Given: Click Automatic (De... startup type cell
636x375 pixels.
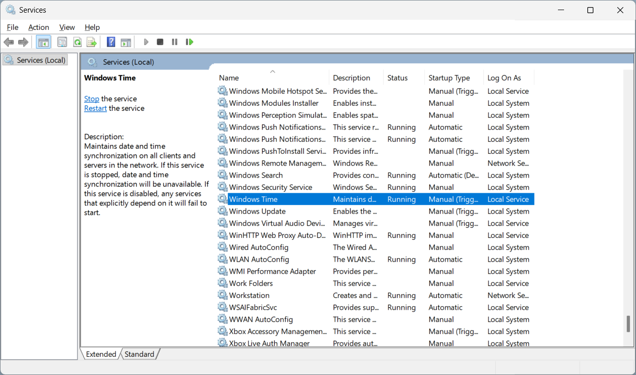Looking at the screenshot, I should pos(453,175).
